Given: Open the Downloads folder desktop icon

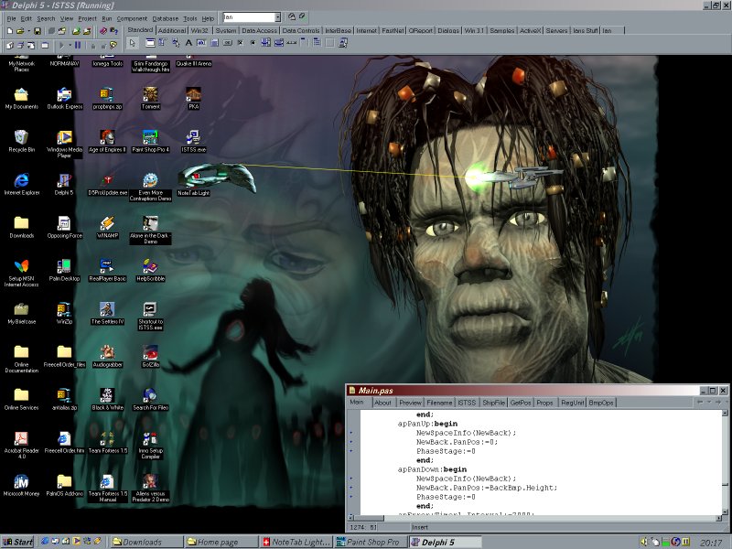Looking at the screenshot, I should click(x=21, y=227).
